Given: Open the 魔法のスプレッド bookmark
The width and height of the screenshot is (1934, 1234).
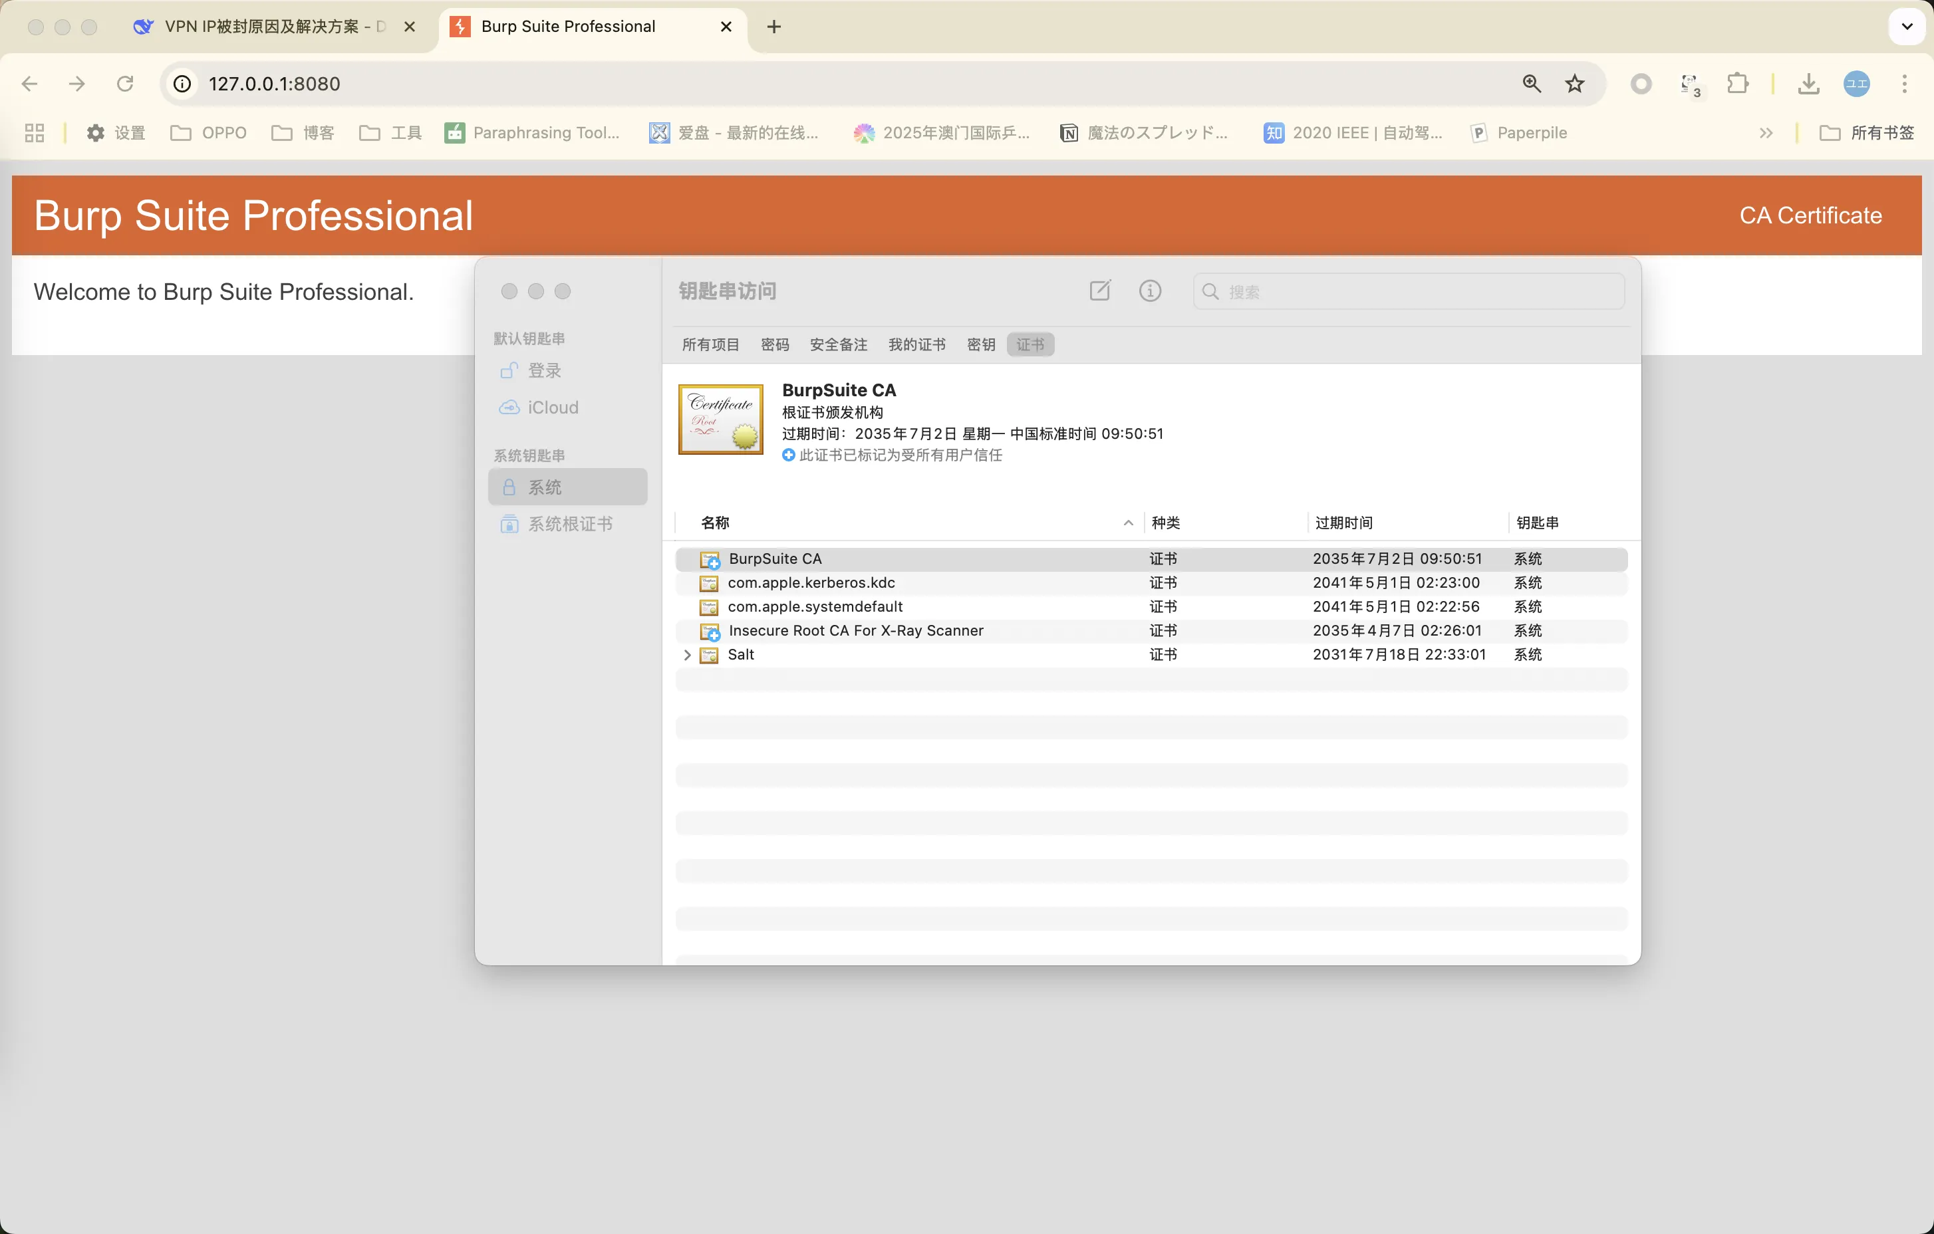Looking at the screenshot, I should (x=1145, y=132).
